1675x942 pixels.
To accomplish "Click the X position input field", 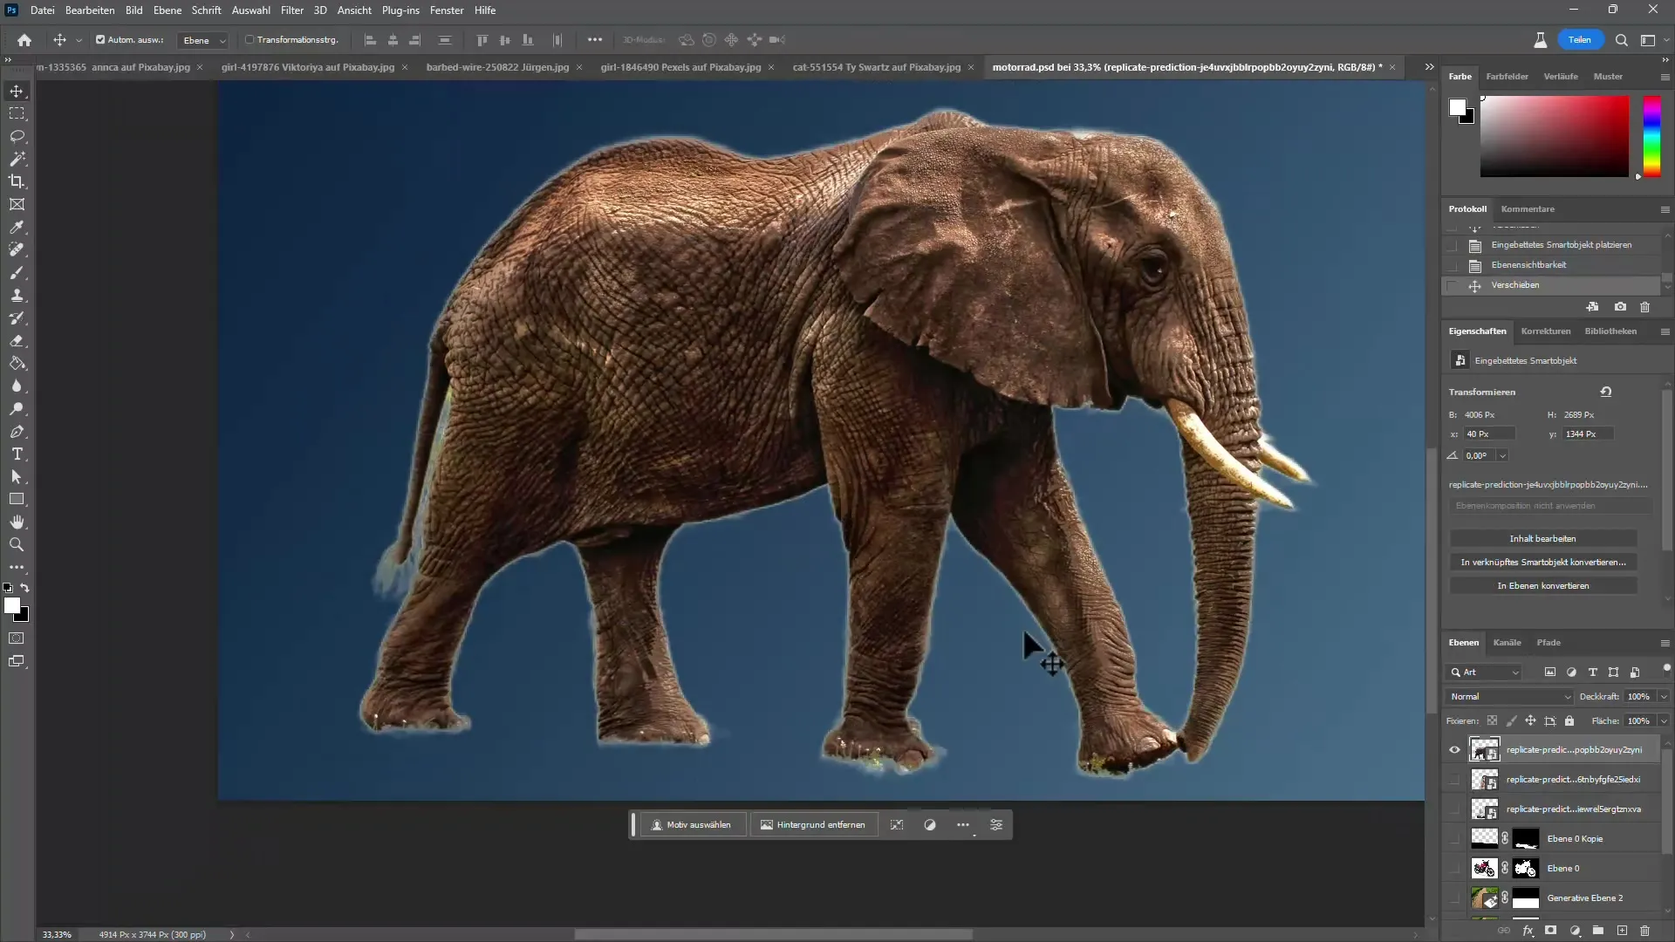I will [x=1489, y=434].
